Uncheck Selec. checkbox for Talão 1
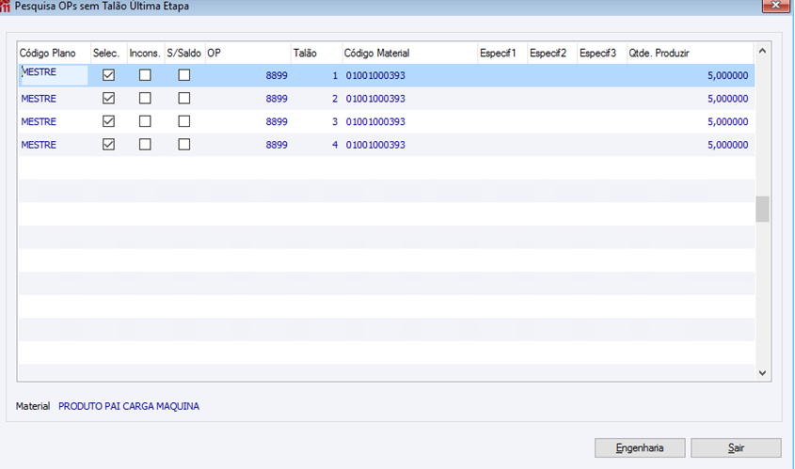The image size is (795, 469). click(108, 75)
